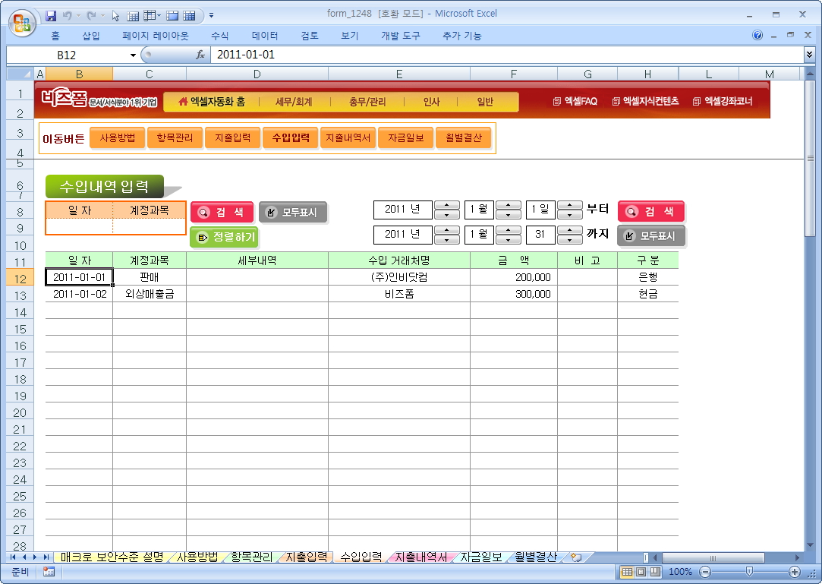Viewport: 822px width, 584px height.
Task: Switch to Page Layout view
Action: pyautogui.click(x=641, y=571)
